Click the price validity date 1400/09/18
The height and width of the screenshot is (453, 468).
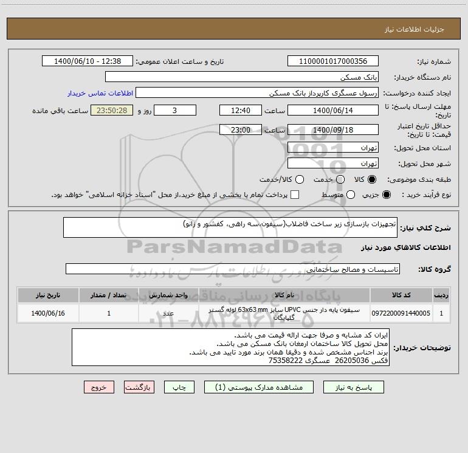[333, 130]
